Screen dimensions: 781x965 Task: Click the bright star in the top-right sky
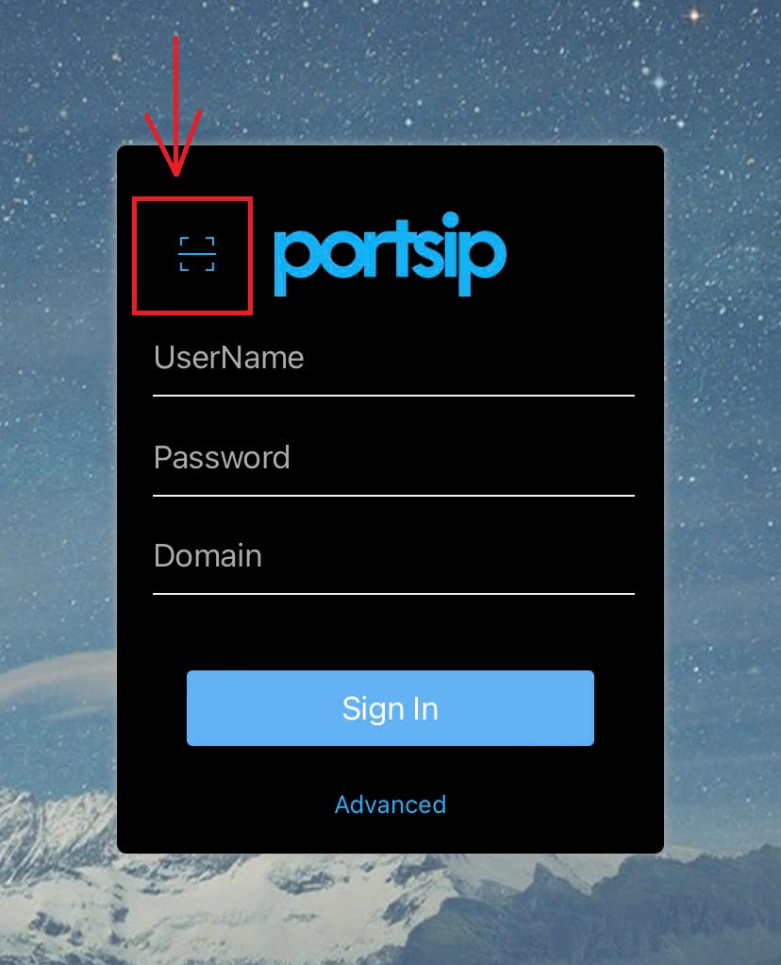coord(693,14)
